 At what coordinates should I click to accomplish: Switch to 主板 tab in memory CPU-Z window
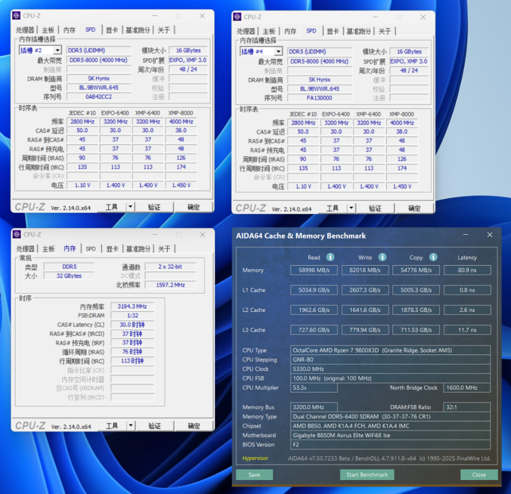[x=48, y=249]
